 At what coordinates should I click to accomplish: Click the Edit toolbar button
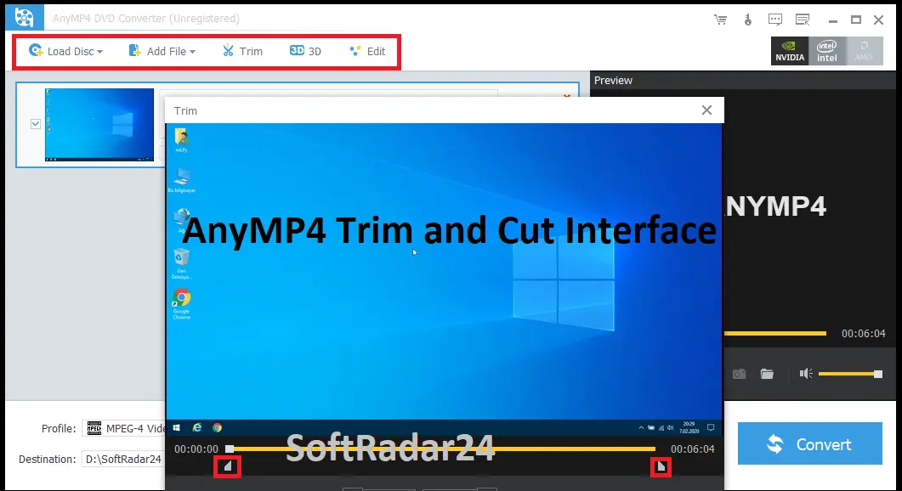tap(367, 51)
